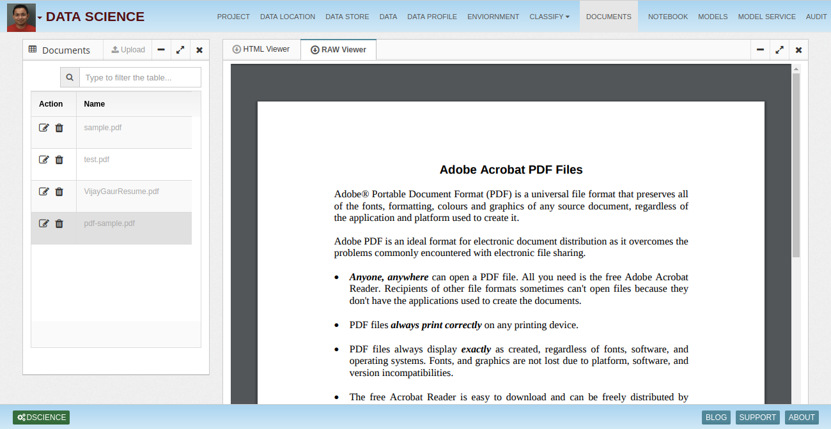Minimize the Documents panel

[161, 50]
